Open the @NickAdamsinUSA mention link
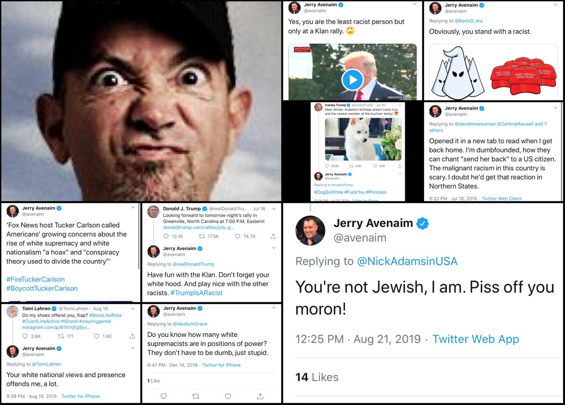 tap(407, 261)
